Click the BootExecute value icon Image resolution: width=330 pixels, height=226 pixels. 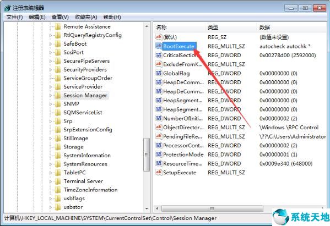[x=159, y=46]
